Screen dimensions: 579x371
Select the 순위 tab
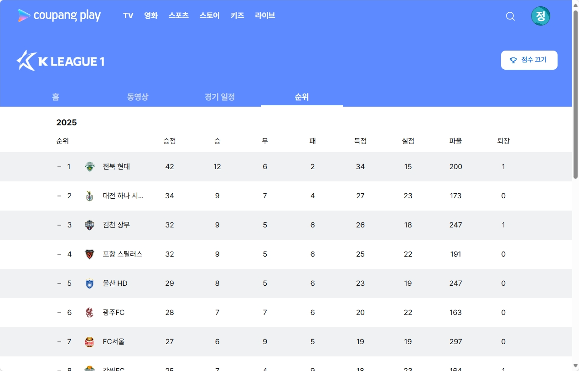(302, 97)
